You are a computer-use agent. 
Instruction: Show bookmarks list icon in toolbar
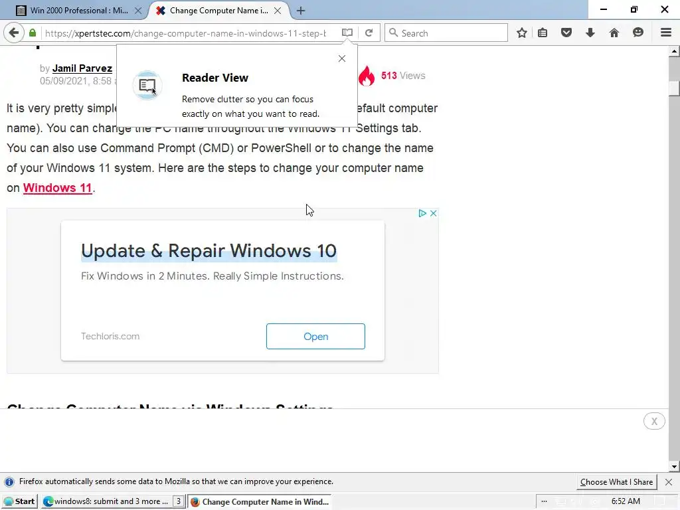point(543,33)
